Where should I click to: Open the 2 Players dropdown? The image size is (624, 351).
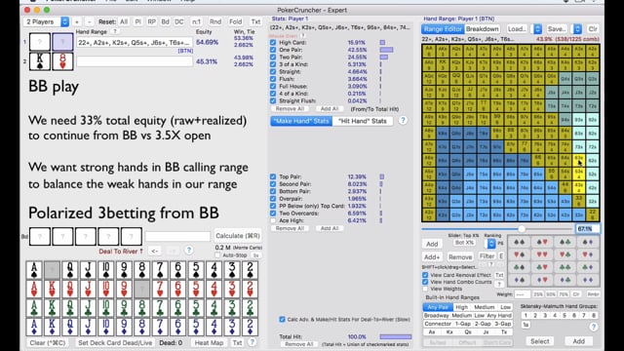46,21
